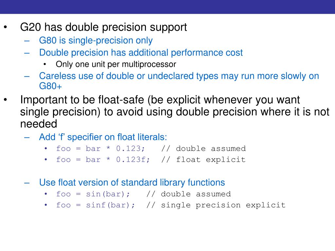Image resolution: width=335 pixels, height=251 pixels.
Task: Select the 'G80 is single-precision only' line
Action: [96, 40]
